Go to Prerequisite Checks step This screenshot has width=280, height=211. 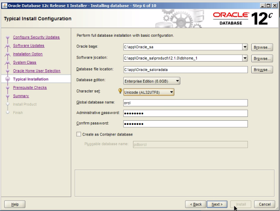coord(30,88)
